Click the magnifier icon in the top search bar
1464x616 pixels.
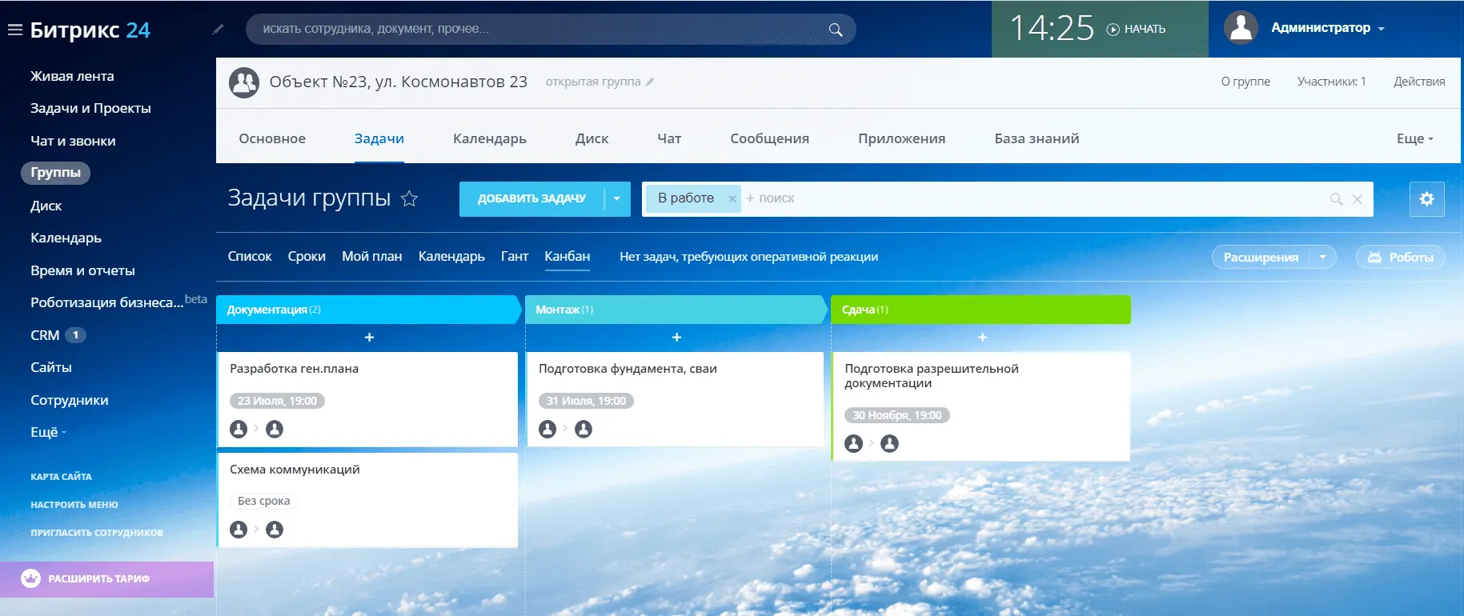click(835, 30)
